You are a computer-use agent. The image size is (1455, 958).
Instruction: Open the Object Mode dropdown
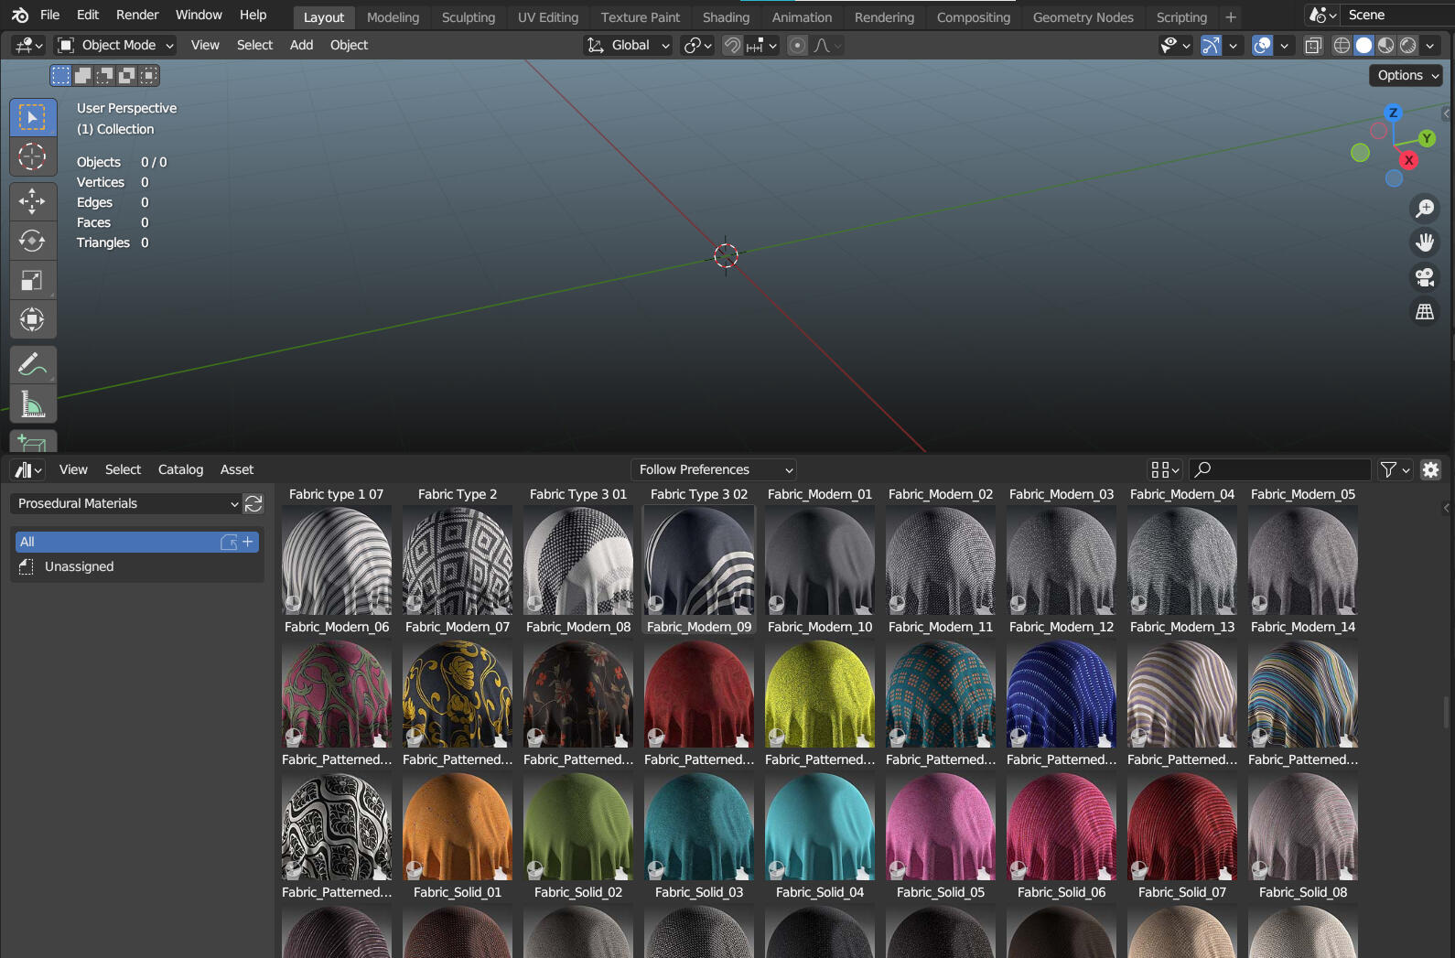pyautogui.click(x=115, y=45)
